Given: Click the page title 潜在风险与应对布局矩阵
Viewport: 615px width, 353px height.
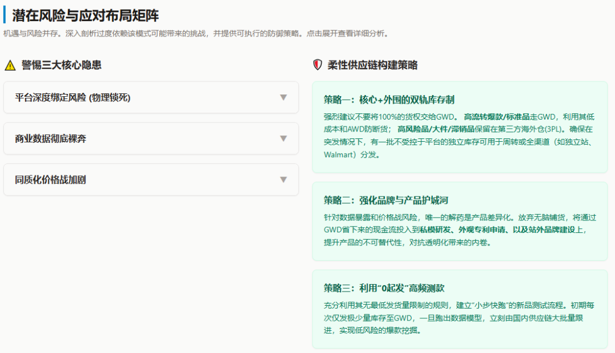Looking at the screenshot, I should 85,15.
